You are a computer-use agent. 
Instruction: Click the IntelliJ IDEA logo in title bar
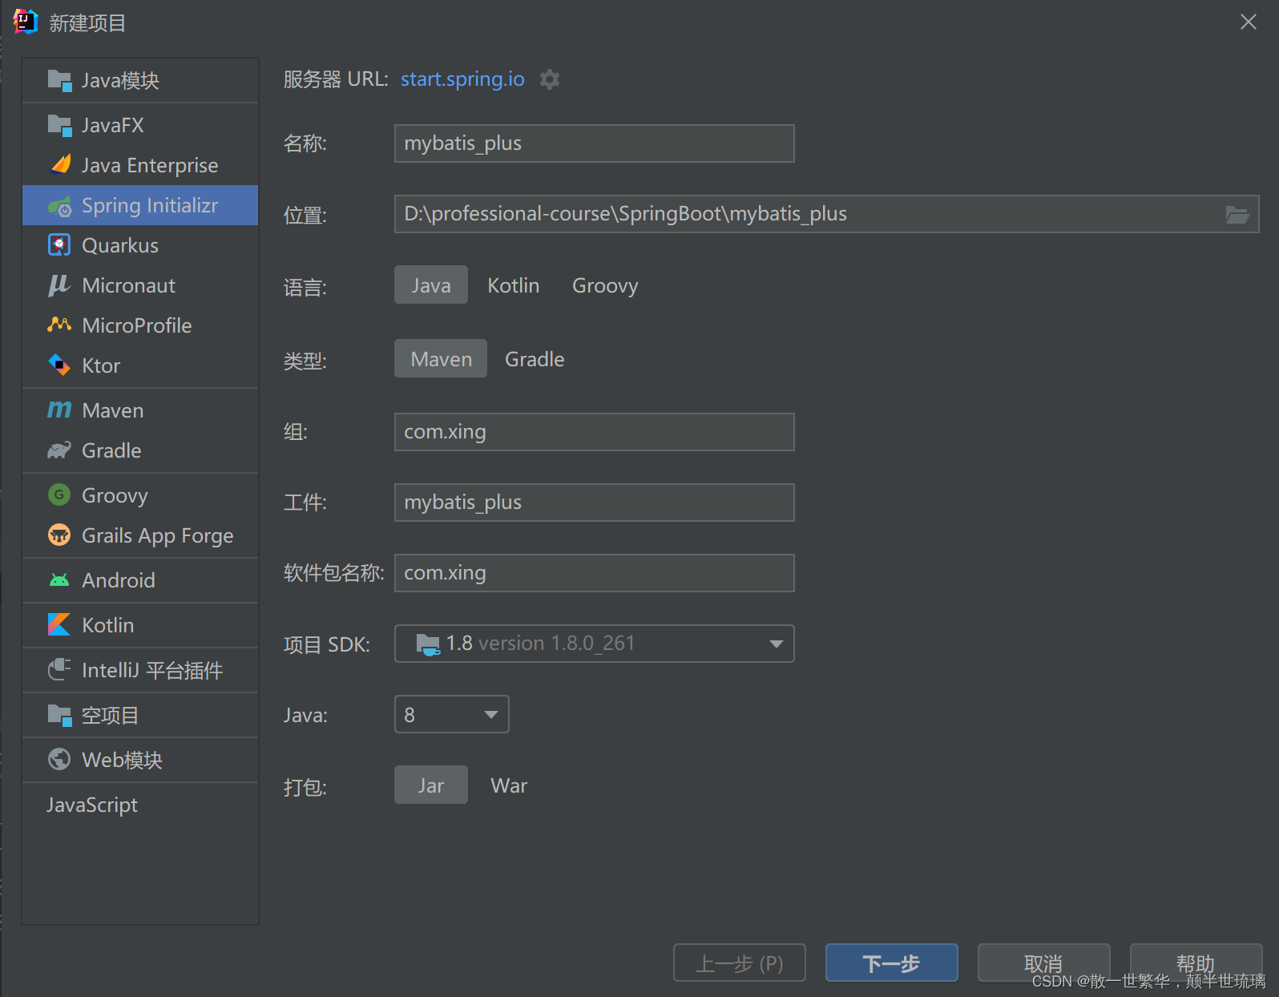tap(26, 22)
